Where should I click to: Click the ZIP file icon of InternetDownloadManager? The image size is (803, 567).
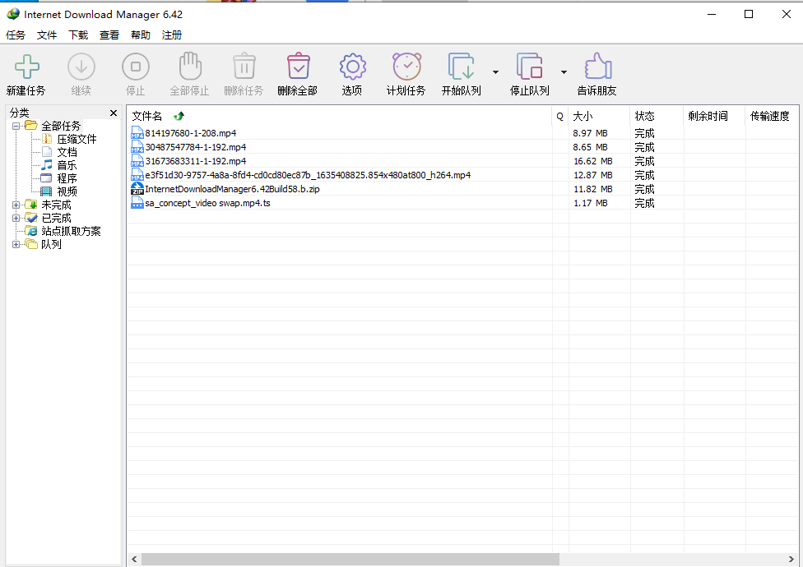(x=137, y=189)
